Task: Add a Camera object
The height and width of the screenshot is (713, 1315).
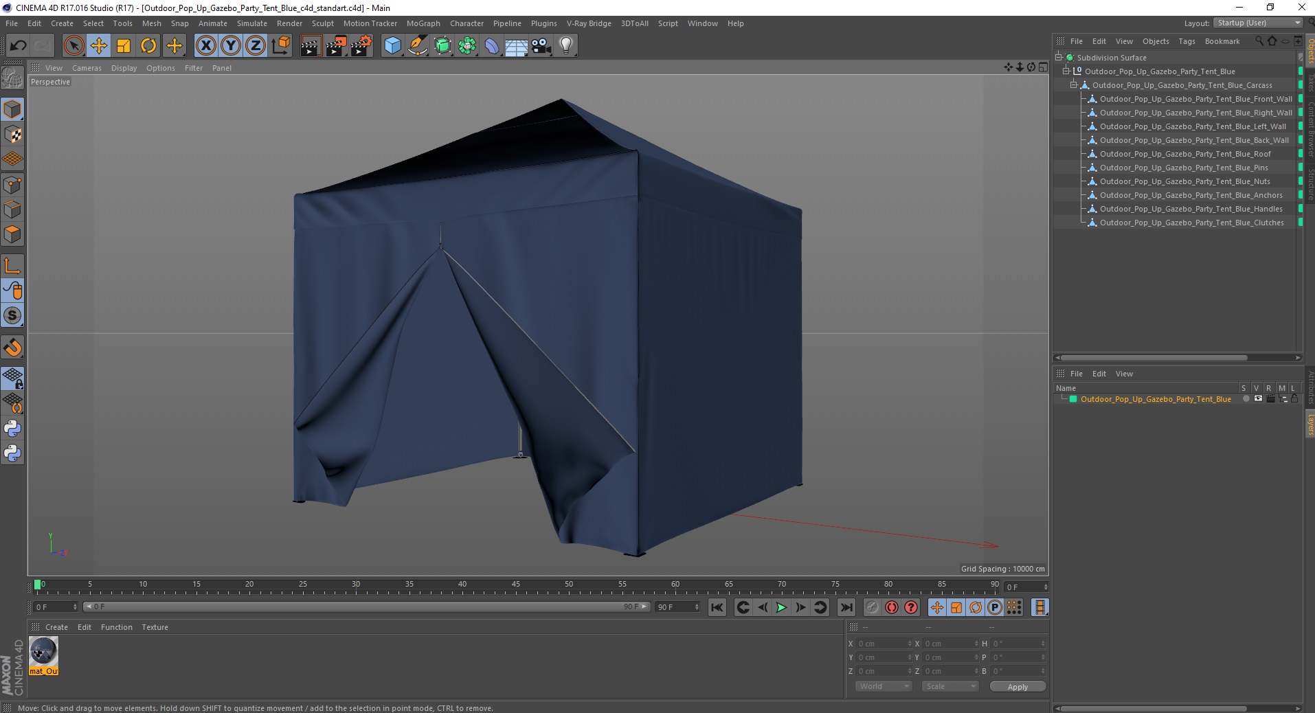Action: (x=541, y=46)
